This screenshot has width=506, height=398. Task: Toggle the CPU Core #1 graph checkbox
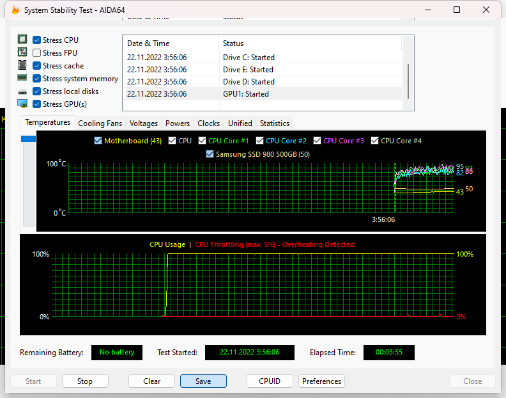(203, 141)
